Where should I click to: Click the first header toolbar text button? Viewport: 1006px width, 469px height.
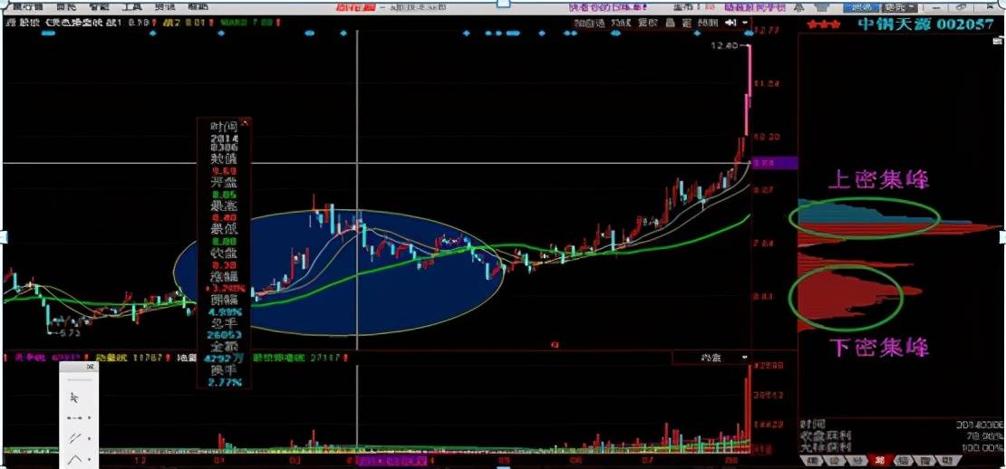click(x=590, y=23)
